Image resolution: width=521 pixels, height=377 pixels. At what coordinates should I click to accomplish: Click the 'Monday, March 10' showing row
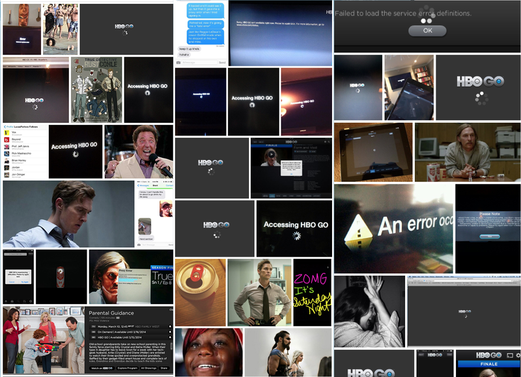(130, 326)
